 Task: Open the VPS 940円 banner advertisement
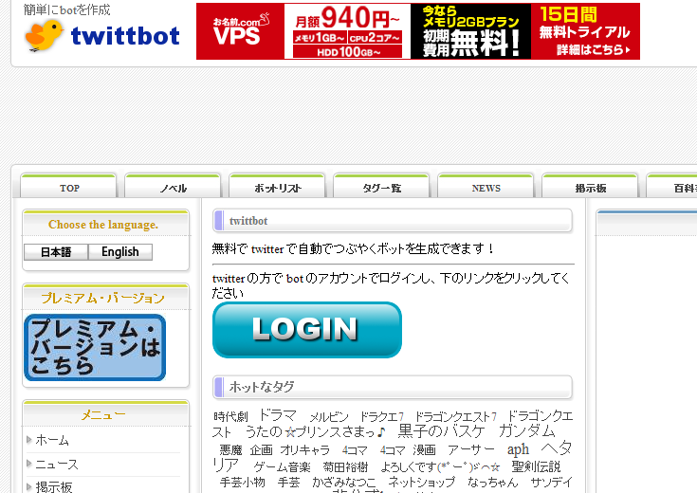[x=418, y=31]
